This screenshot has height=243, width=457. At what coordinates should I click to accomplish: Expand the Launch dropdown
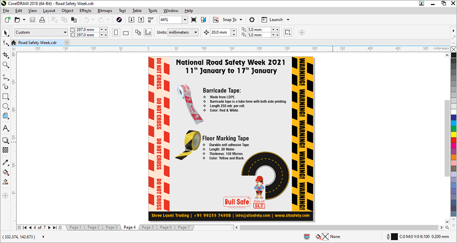point(288,20)
